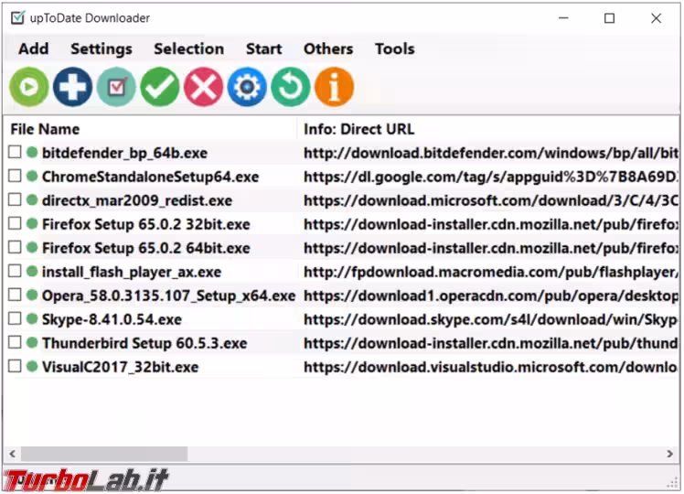This screenshot has height=494, width=684.
Task: Click green status dot for Opera_58.0.3135.107_Setup_x64.exe
Action: click(x=32, y=295)
